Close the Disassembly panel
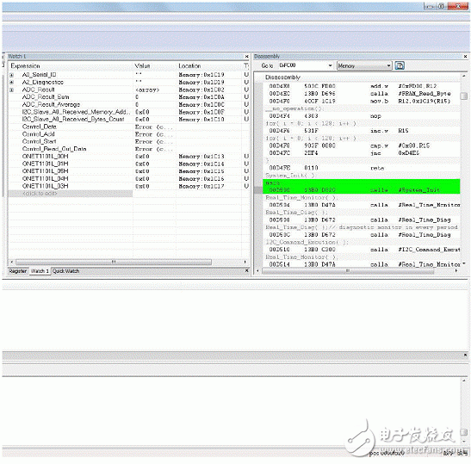471x464 pixels. 465,56
